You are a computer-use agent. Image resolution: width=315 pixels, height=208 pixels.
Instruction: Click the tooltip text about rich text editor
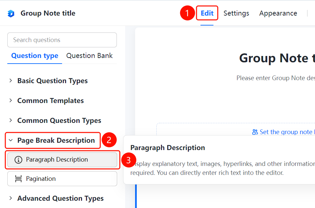point(223,168)
